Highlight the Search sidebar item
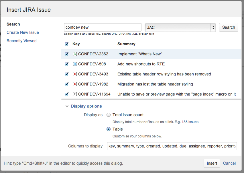This screenshot has width=244, height=173. pyautogui.click(x=13, y=24)
